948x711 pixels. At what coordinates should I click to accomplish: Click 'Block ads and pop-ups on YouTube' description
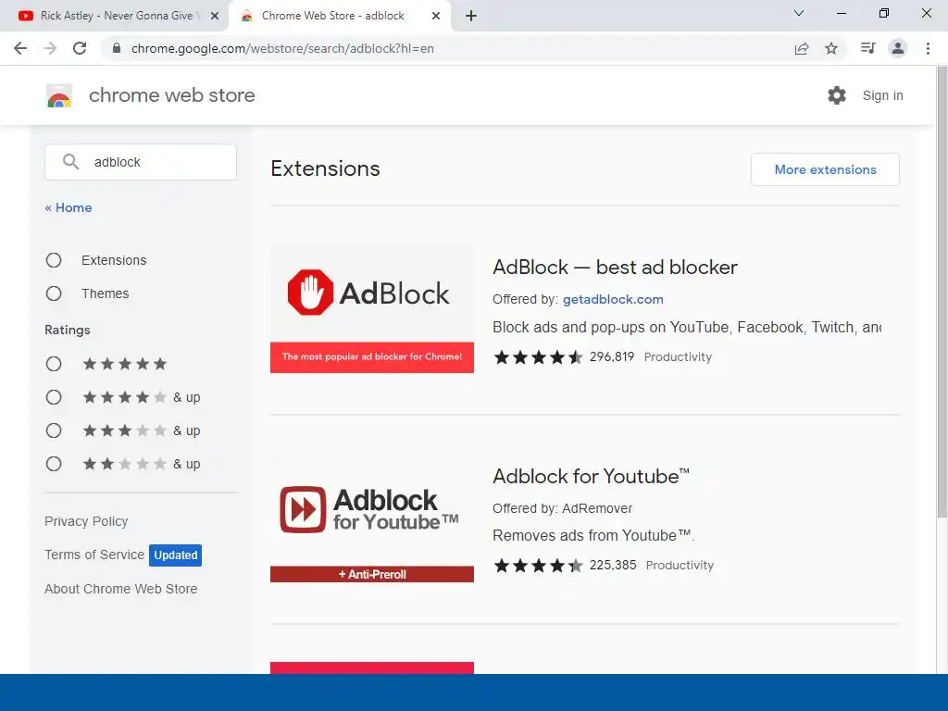(x=687, y=327)
